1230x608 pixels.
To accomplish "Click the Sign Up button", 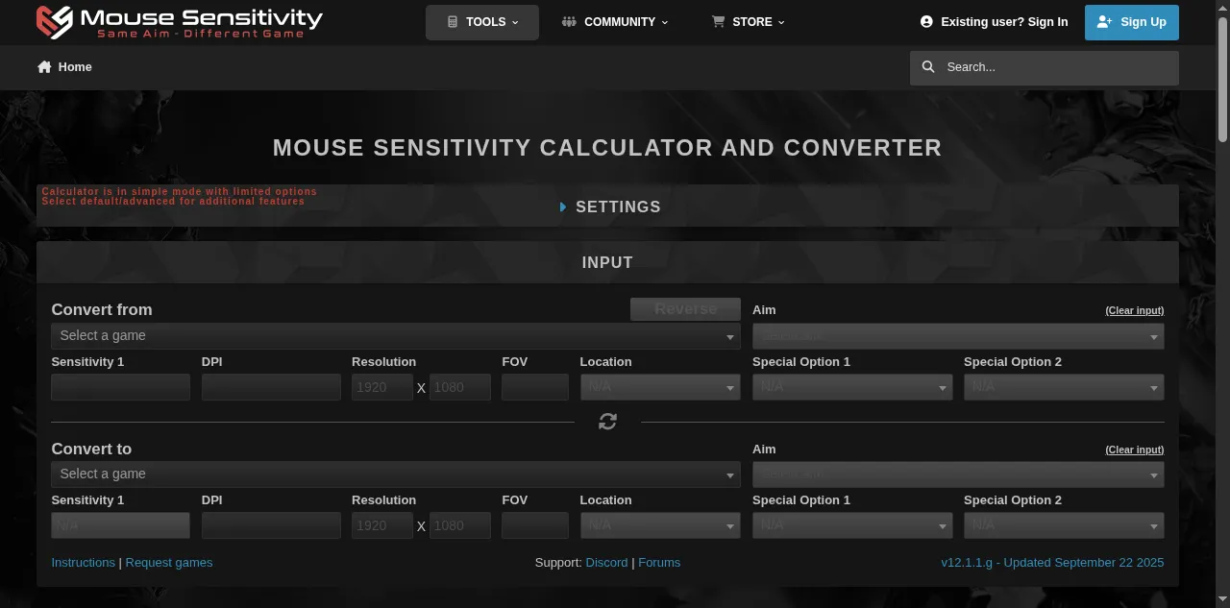I will pos(1132,22).
